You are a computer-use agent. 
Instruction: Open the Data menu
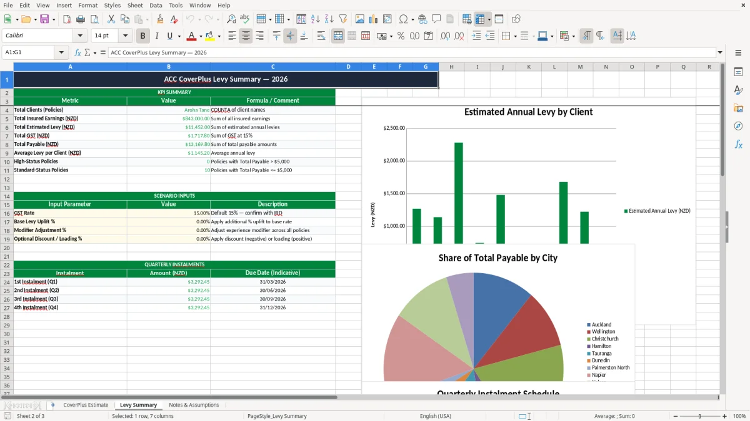coord(156,5)
